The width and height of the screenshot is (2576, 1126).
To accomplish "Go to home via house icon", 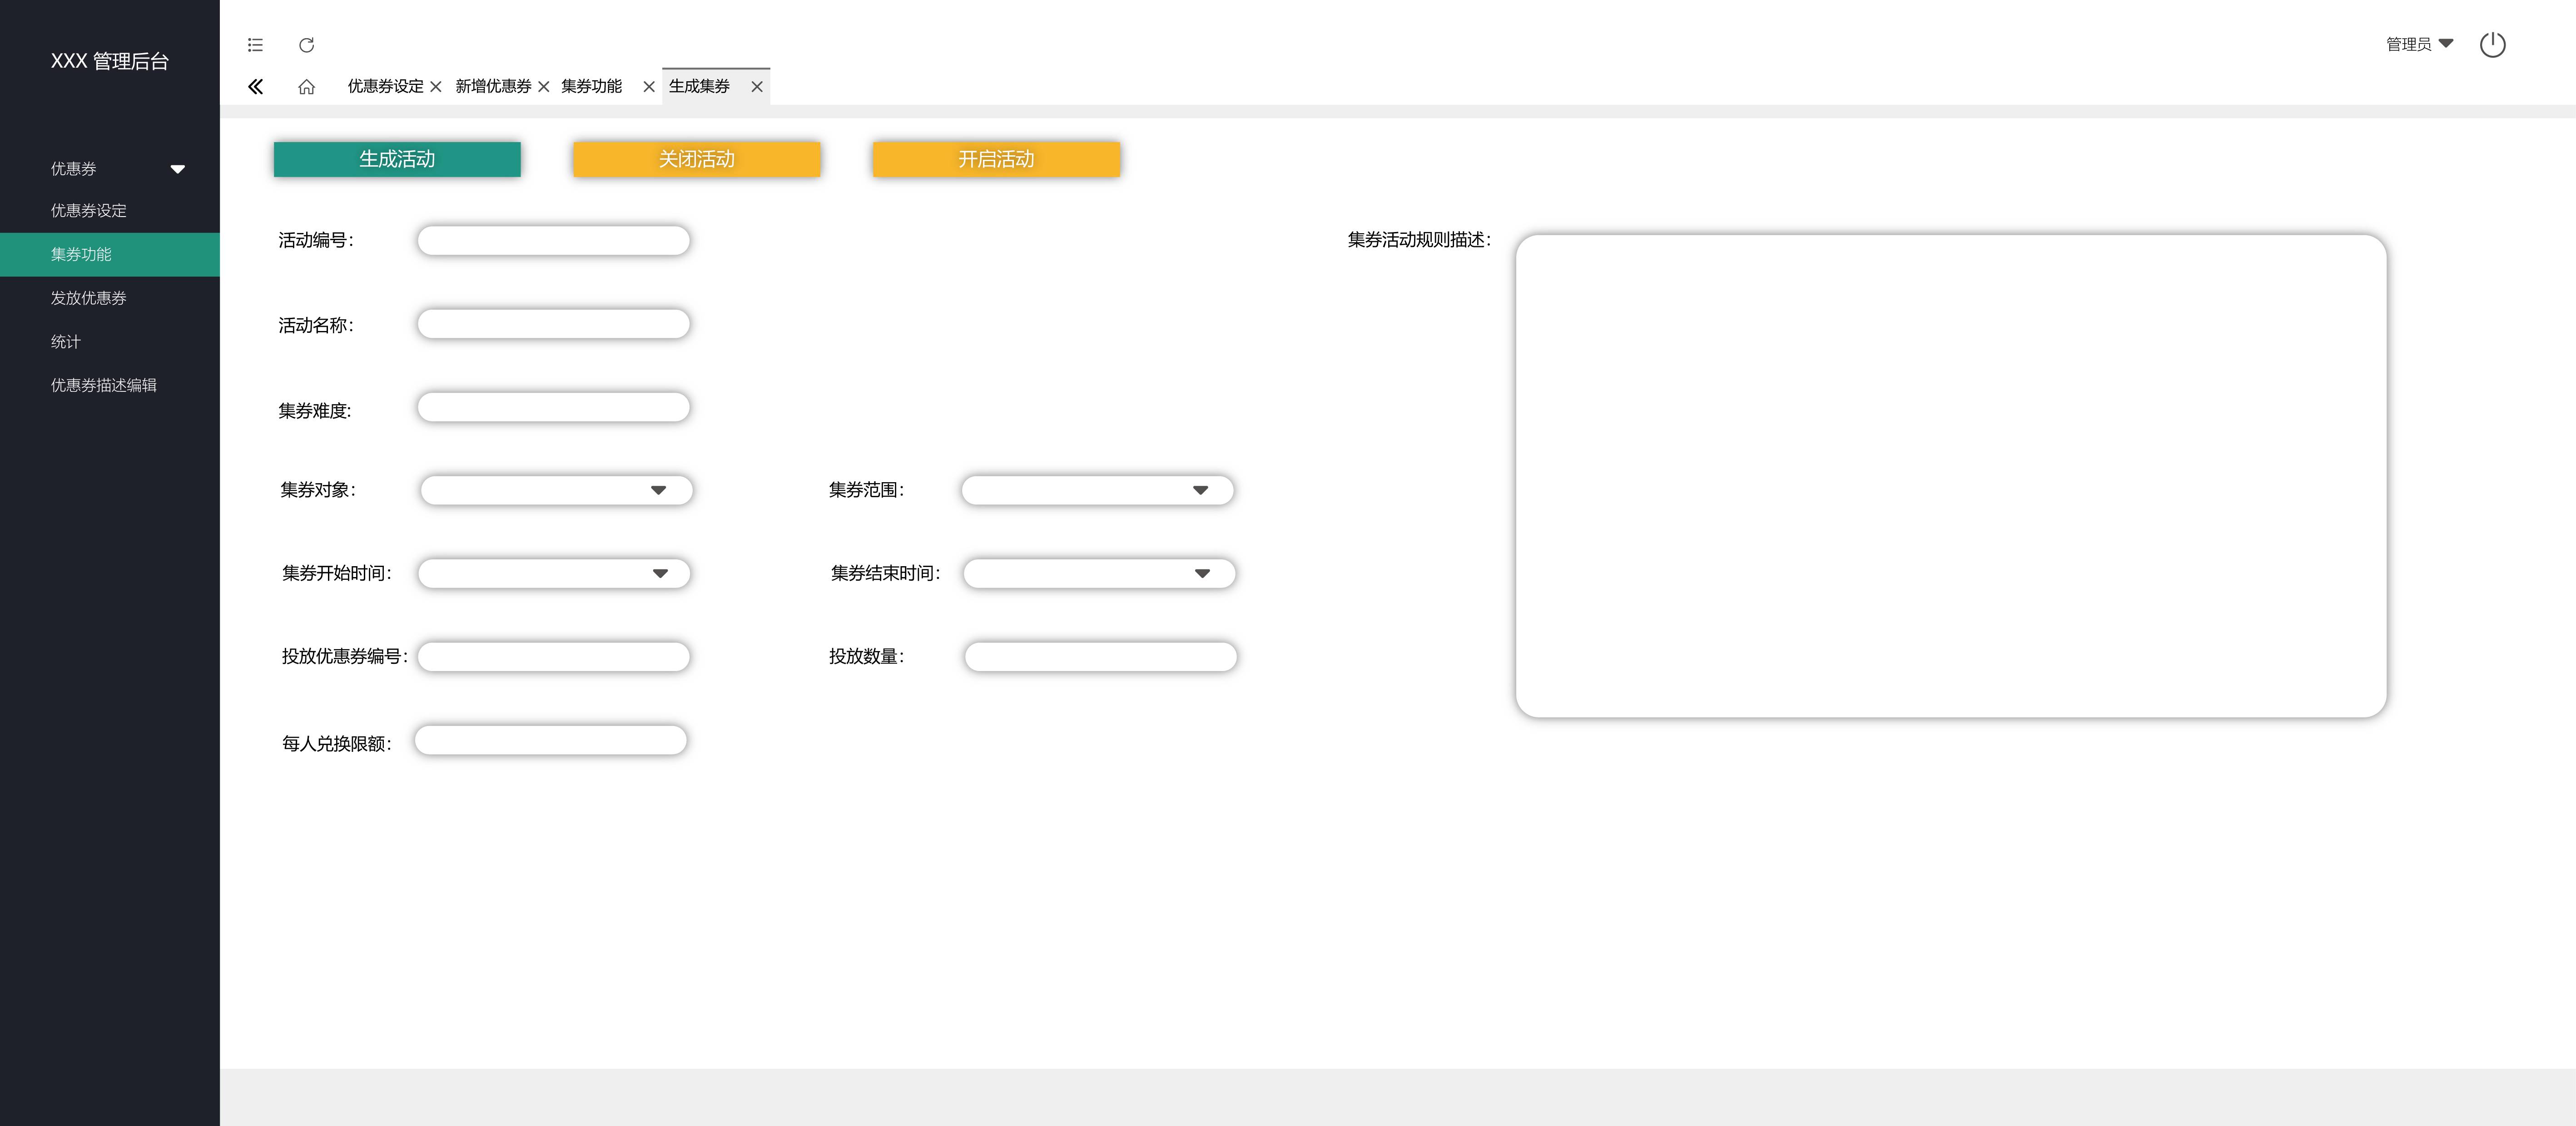I will pyautogui.click(x=307, y=87).
